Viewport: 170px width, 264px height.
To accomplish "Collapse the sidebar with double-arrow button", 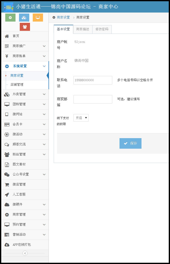I will tap(25, 253).
